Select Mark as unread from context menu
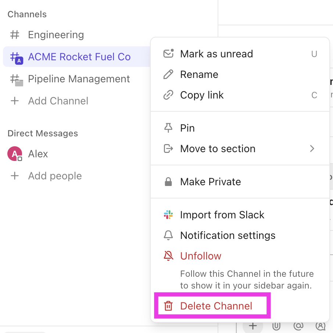 click(216, 54)
